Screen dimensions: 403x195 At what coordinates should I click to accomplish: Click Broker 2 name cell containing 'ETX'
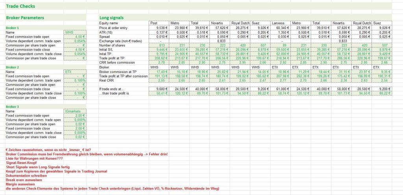[75, 72]
